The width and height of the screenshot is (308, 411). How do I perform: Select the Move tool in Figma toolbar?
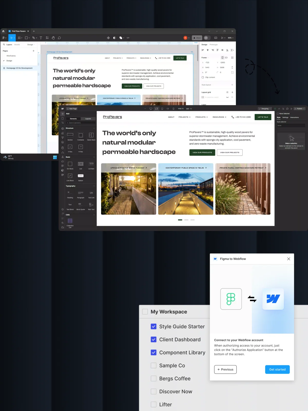tap(11, 38)
